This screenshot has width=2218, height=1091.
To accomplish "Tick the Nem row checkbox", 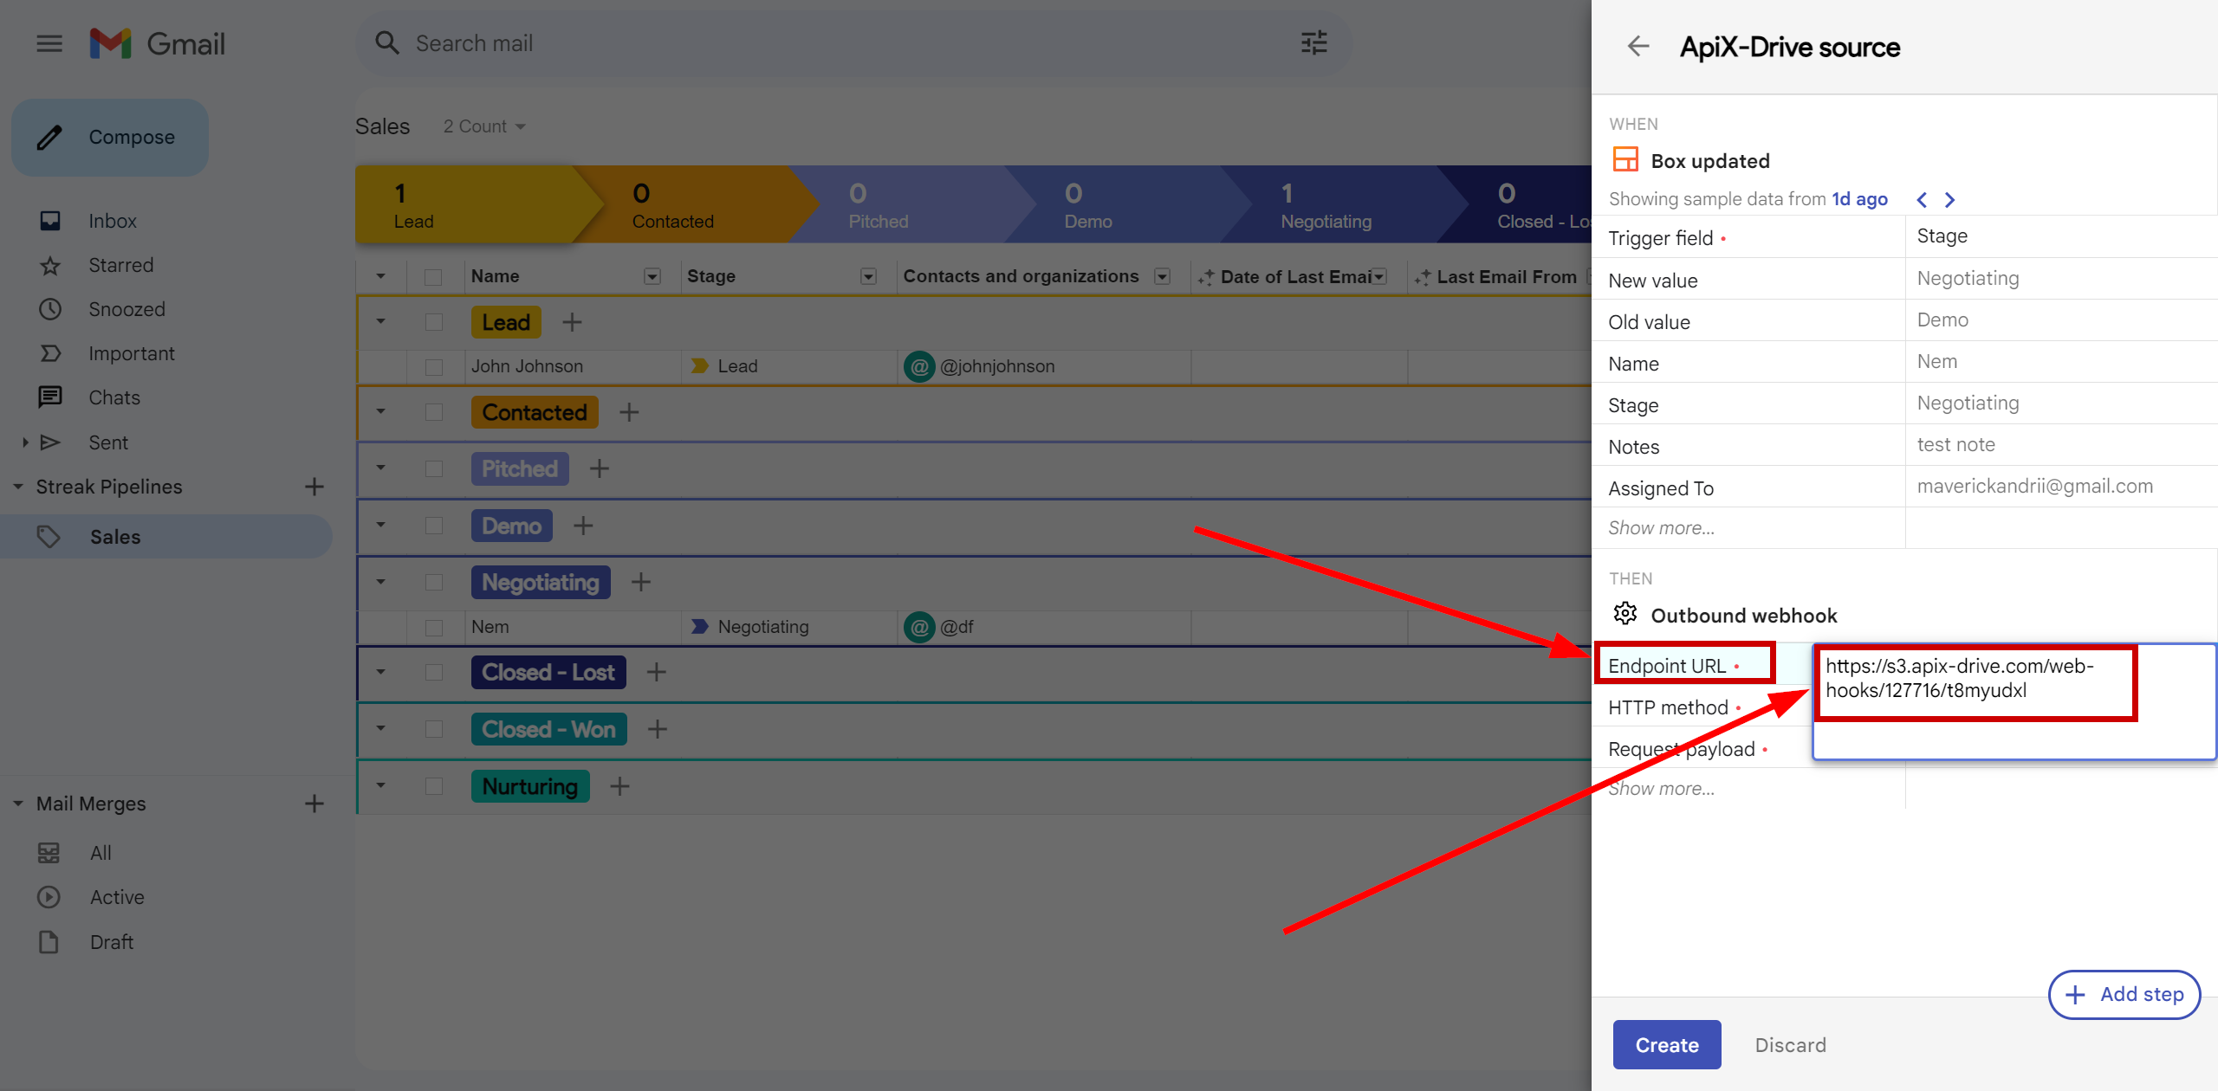I will point(434,627).
